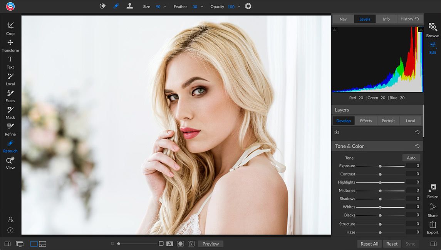
Task: Open the Browse module
Action: 433,30
